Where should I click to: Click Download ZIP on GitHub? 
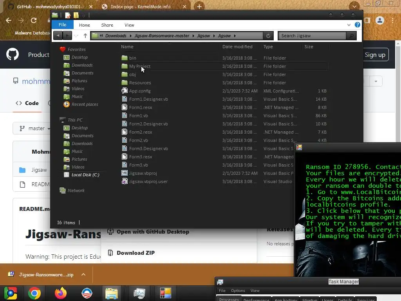[x=135, y=253]
